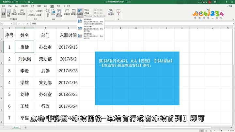Open the Name Box dropdown arrow
The width and height of the screenshot is (235, 132).
pos(12,24)
